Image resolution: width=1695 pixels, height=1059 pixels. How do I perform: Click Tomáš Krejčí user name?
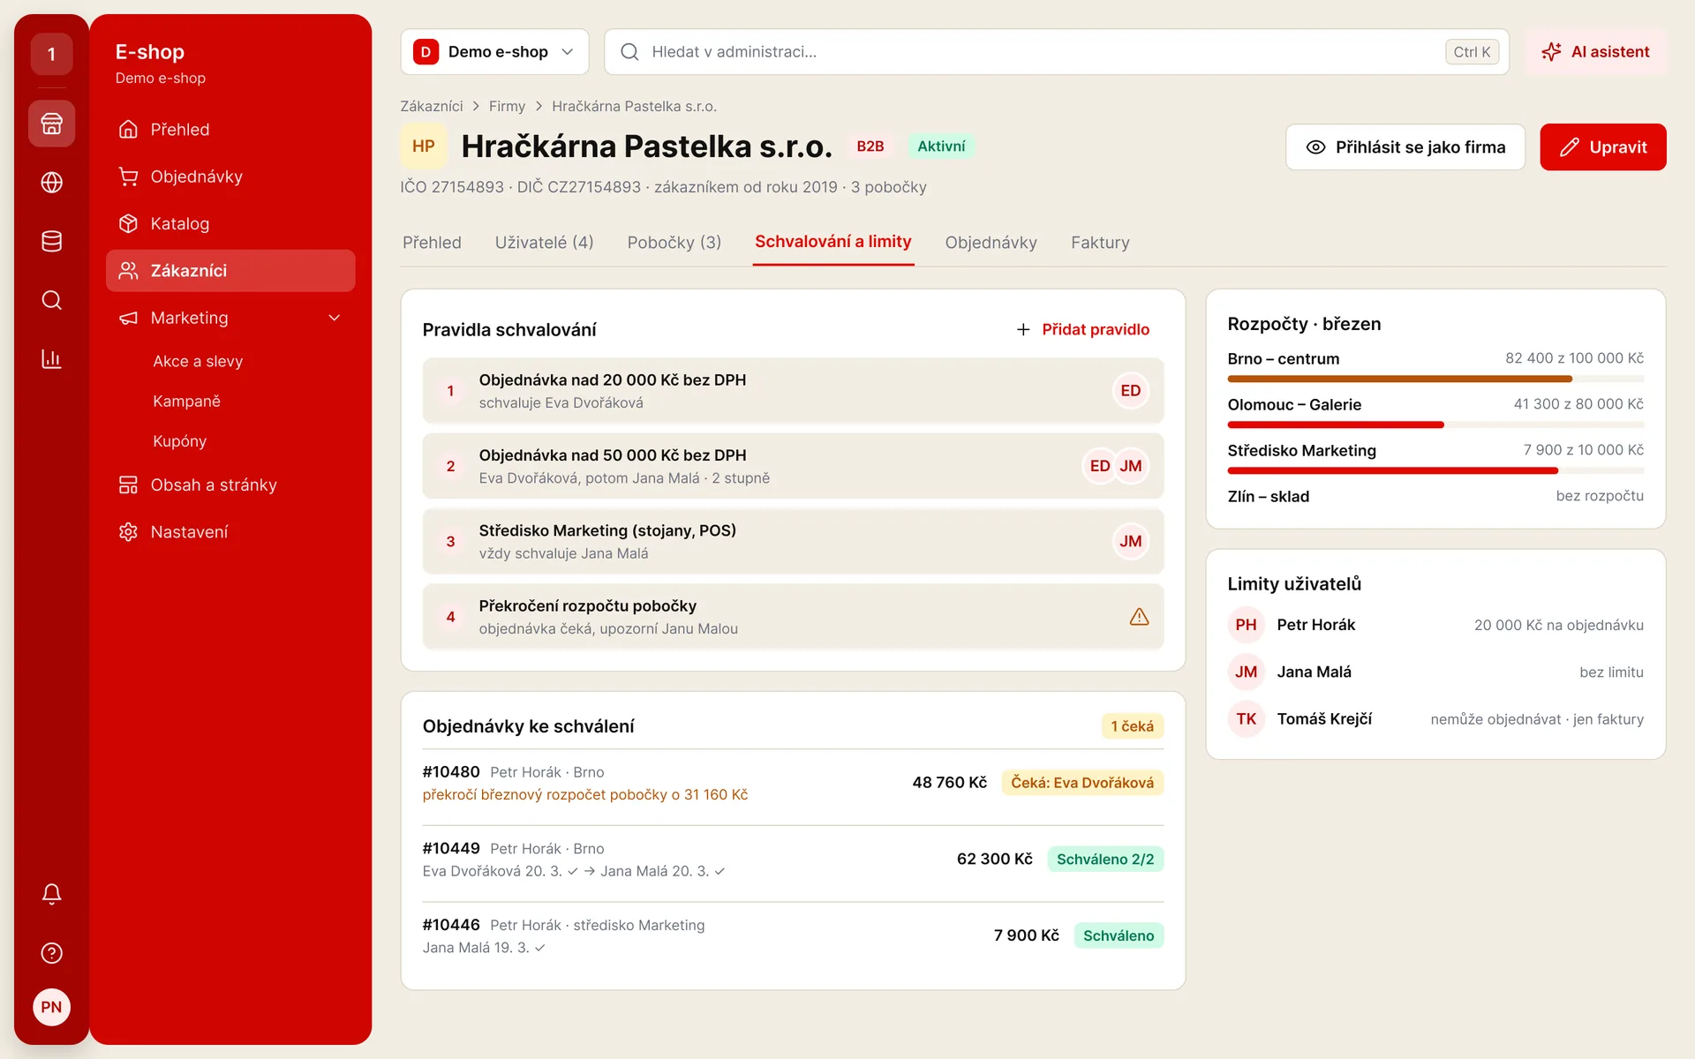tap(1324, 719)
